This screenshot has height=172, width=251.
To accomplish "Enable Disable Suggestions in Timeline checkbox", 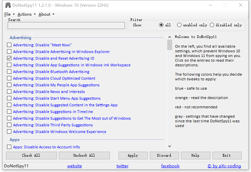I will (9, 111).
